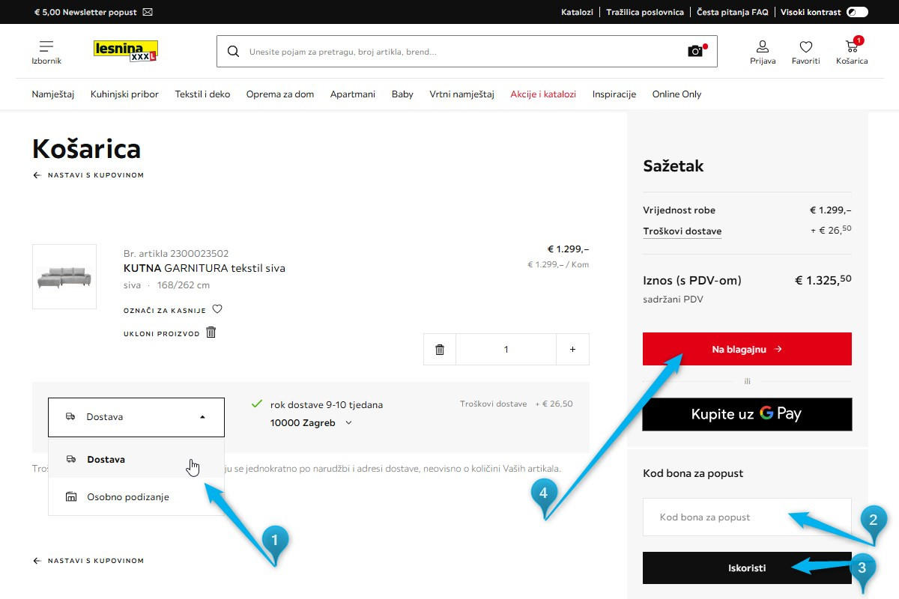Click Iskoristi voucher button

[747, 568]
